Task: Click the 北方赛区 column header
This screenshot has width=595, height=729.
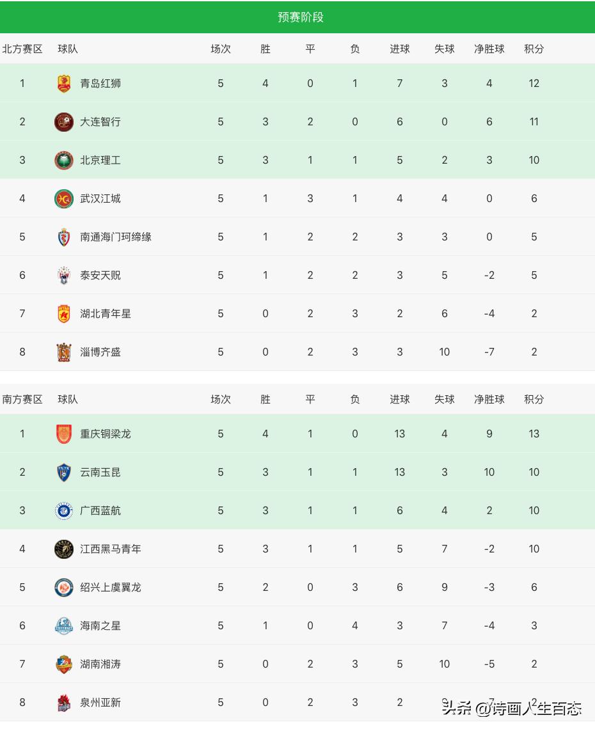Action: tap(22, 49)
